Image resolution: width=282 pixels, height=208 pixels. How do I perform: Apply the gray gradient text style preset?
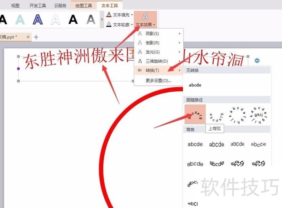pyautogui.click(x=91, y=19)
